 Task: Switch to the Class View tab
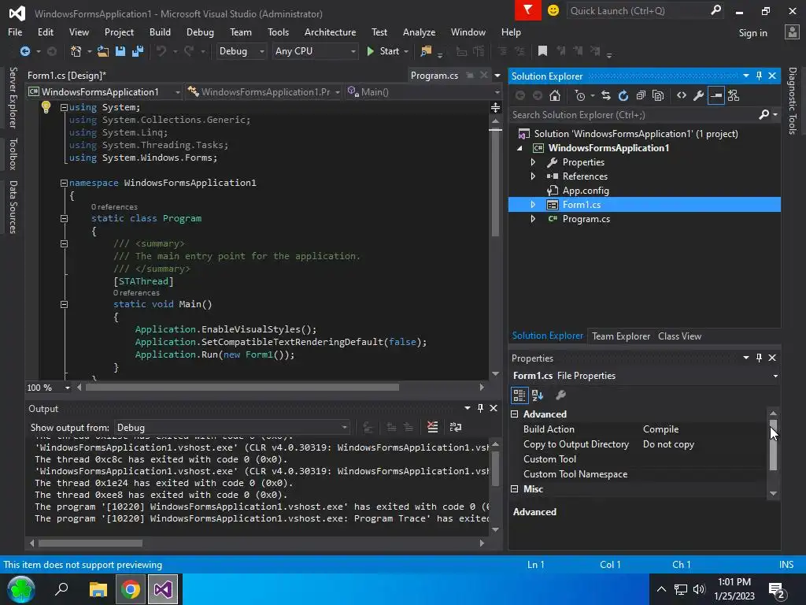pos(679,336)
